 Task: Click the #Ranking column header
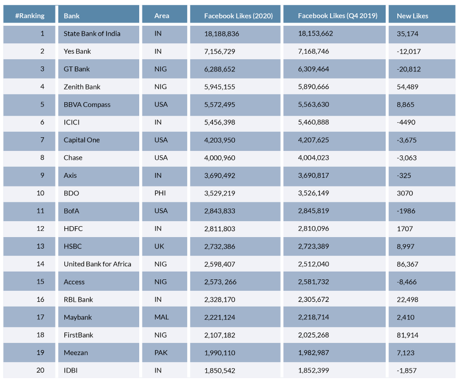tap(30, 16)
